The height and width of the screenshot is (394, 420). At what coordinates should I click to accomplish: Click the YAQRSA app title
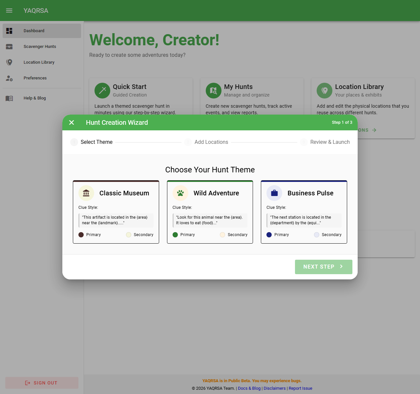pos(36,11)
